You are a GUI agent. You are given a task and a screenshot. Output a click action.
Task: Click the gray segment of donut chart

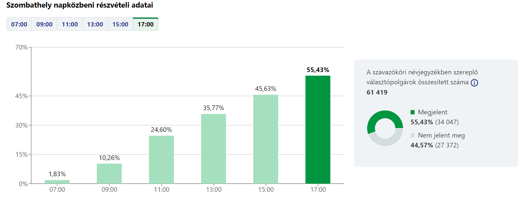tap(388, 142)
